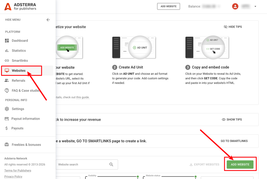Open the Privacy Policy link
Image resolution: width=267 pixels, height=179 pixels.
pyautogui.click(x=13, y=176)
